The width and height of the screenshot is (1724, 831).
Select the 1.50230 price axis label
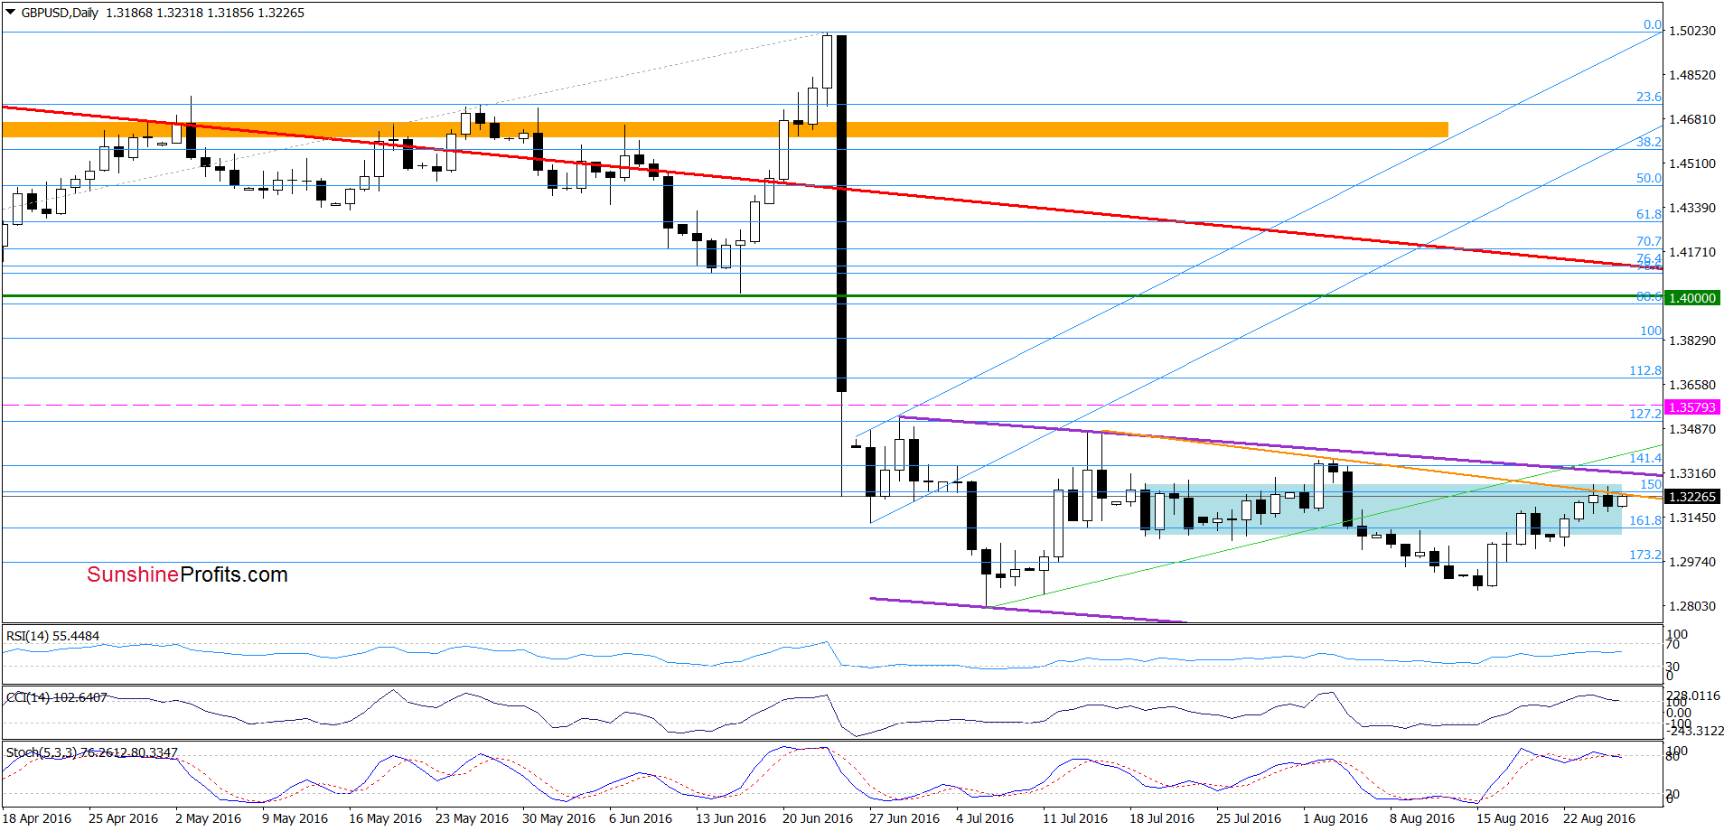coord(1691,31)
